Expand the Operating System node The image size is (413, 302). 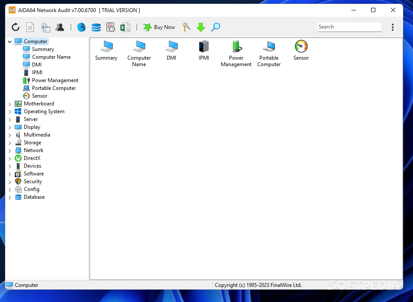tap(10, 112)
